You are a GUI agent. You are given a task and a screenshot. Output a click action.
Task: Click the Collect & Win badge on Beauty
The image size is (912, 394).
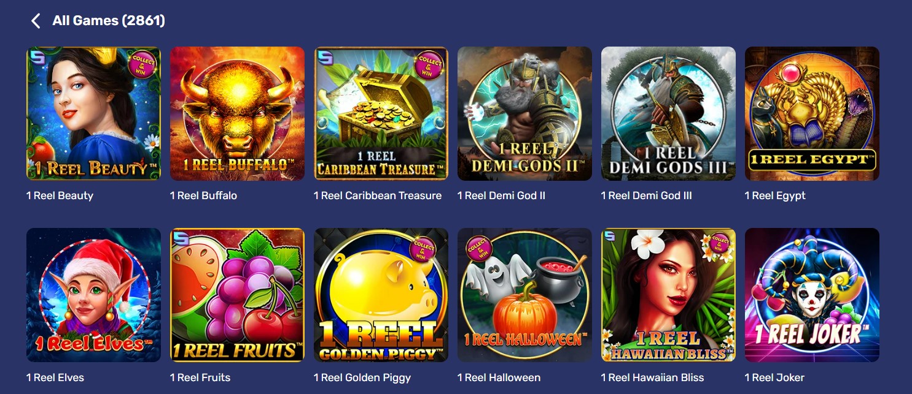click(142, 66)
